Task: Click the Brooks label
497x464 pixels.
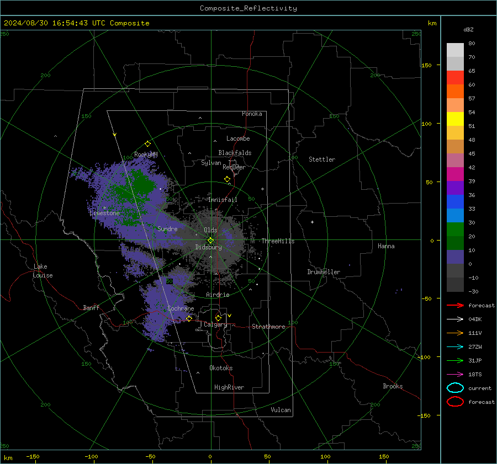Action: point(393,386)
